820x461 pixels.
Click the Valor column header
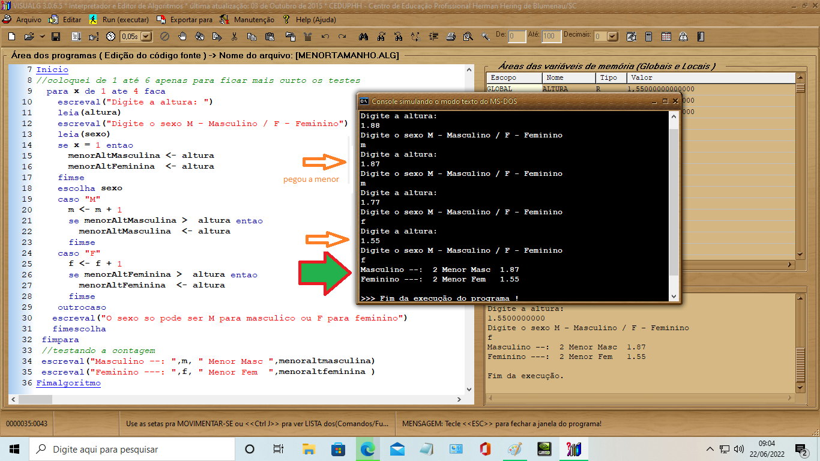click(x=711, y=77)
